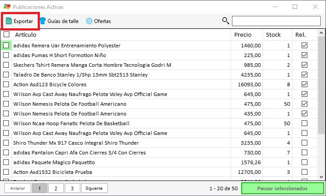This screenshot has width=326, height=196.
Task: Click price 3235,00 of Shiro Thunder row
Action: (251, 143)
